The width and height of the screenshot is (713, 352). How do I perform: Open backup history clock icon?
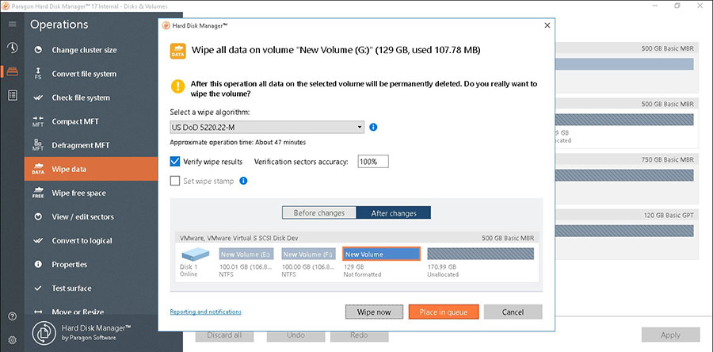pyautogui.click(x=12, y=48)
